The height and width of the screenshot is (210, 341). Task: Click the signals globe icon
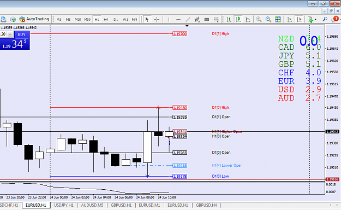click(x=13, y=19)
